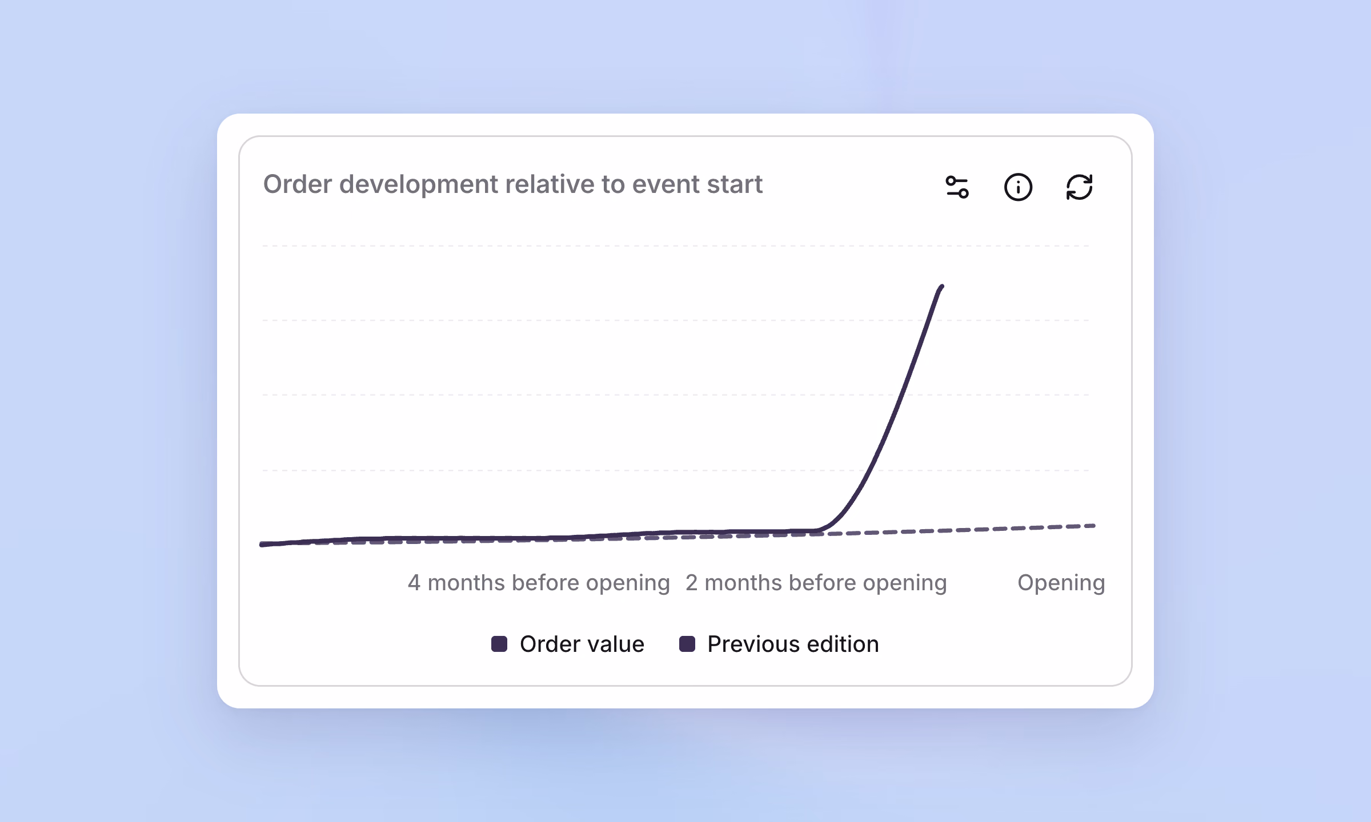Open the chart filter settings icon
Screen dimensions: 1371x822
(x=957, y=187)
